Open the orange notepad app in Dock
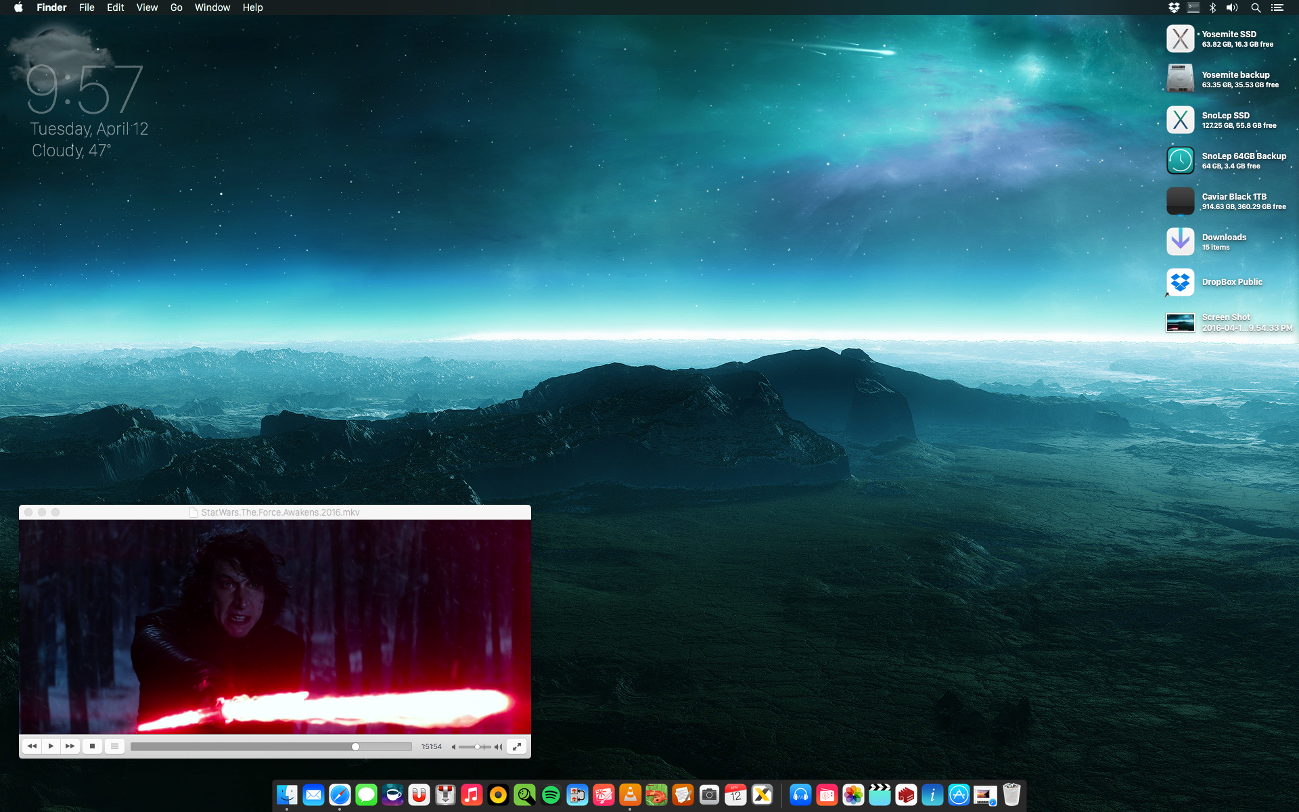 [x=683, y=795]
